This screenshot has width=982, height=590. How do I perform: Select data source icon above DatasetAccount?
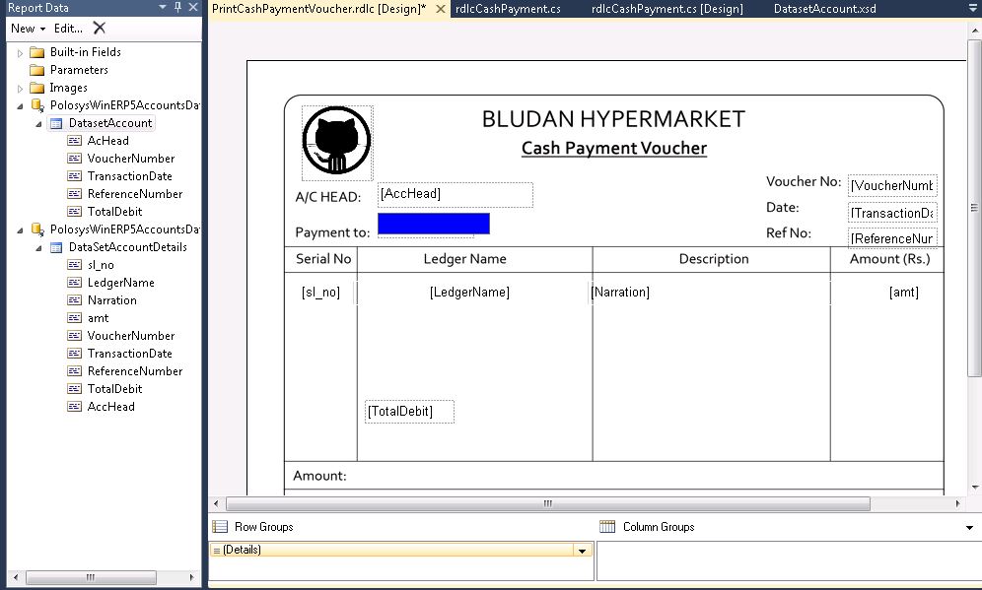(x=37, y=105)
